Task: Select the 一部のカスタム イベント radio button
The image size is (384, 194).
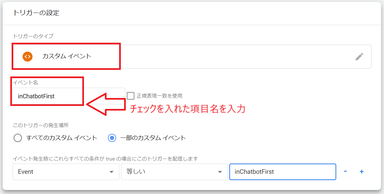Action: coord(112,138)
